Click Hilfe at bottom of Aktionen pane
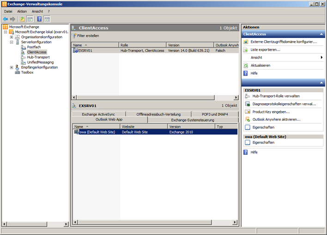 (x=254, y=153)
